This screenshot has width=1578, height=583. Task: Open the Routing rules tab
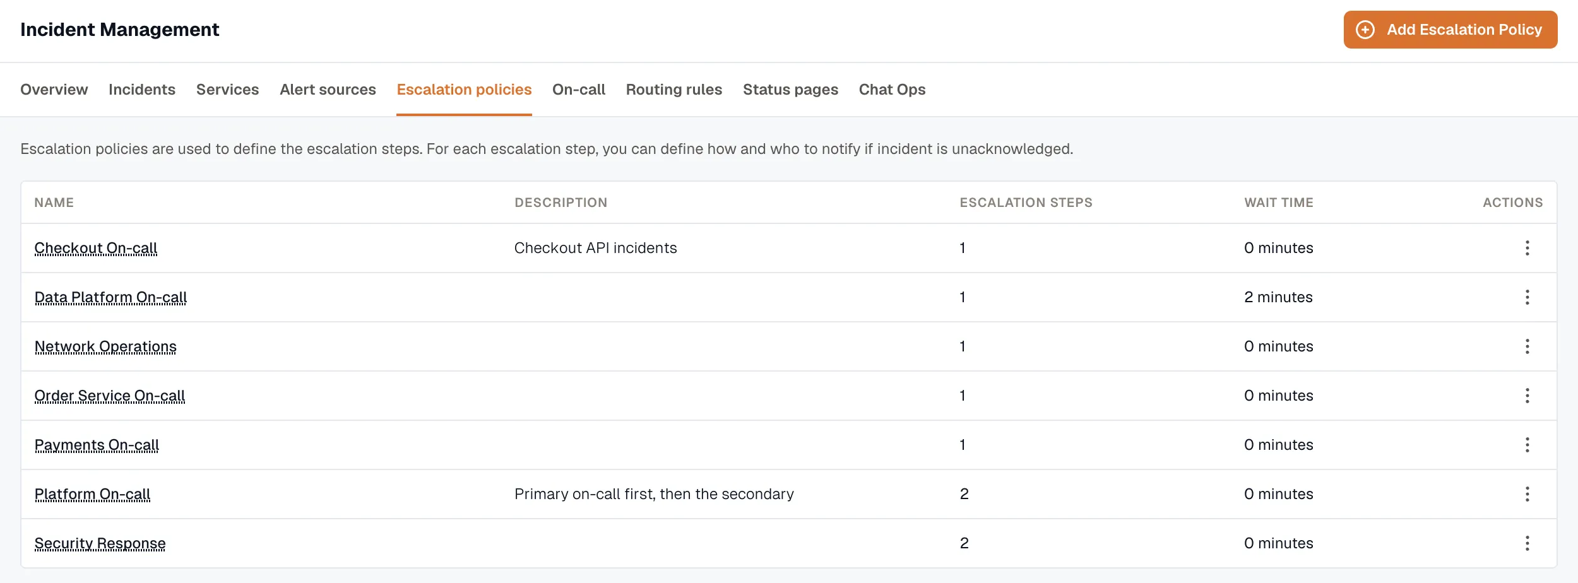674,90
